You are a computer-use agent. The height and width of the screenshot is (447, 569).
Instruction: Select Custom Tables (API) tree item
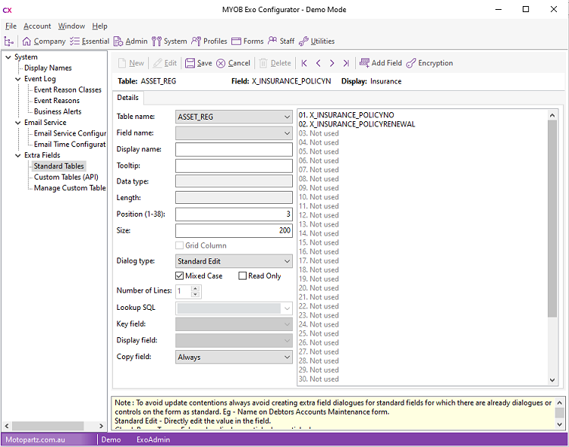(66, 177)
